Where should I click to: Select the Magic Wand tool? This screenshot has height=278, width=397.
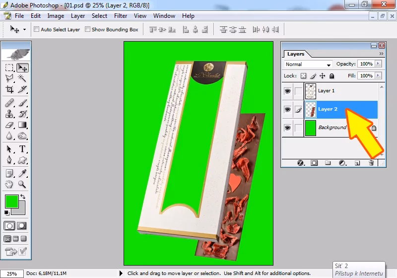(22, 78)
